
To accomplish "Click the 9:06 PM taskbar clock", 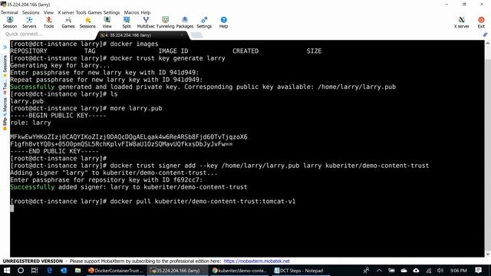I will pos(459,271).
